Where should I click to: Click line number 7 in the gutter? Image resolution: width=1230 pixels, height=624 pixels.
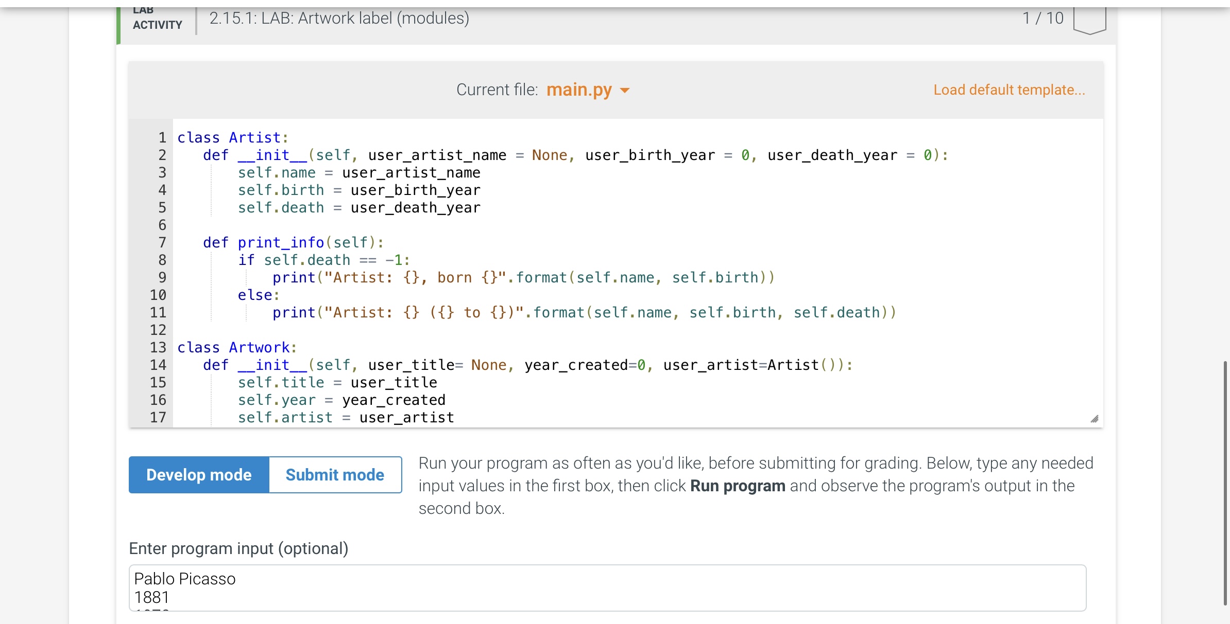pos(162,242)
